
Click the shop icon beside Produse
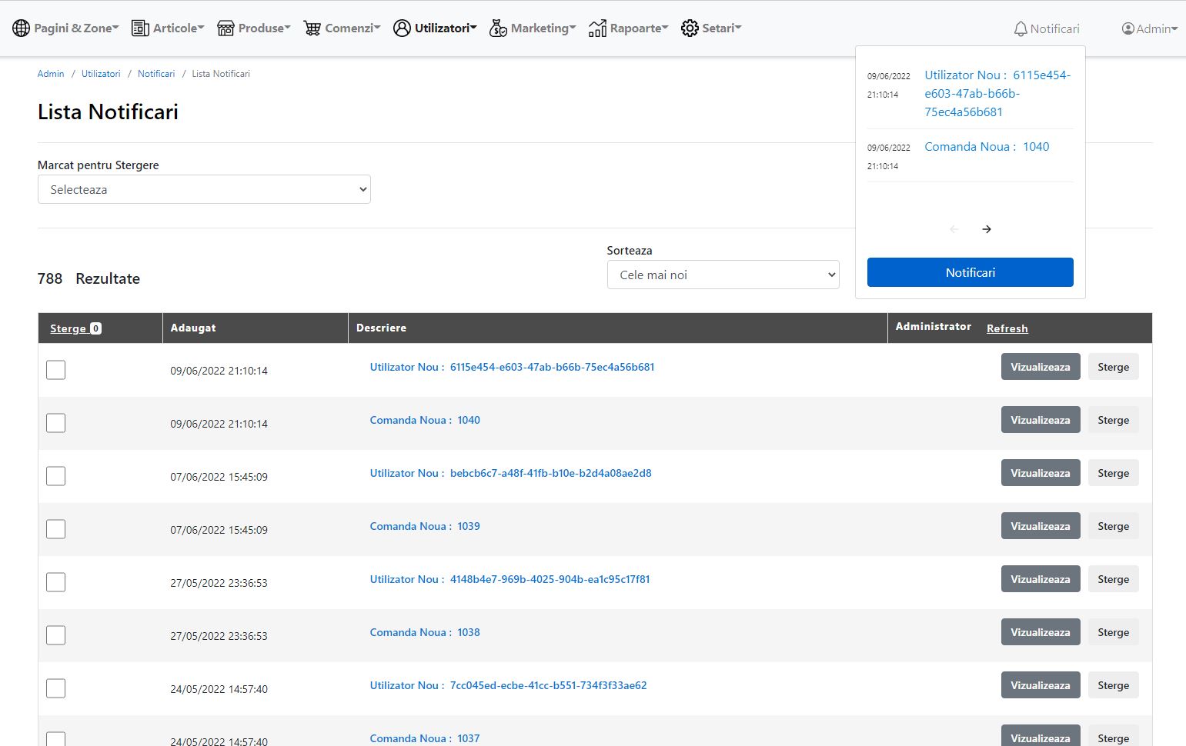[226, 28]
